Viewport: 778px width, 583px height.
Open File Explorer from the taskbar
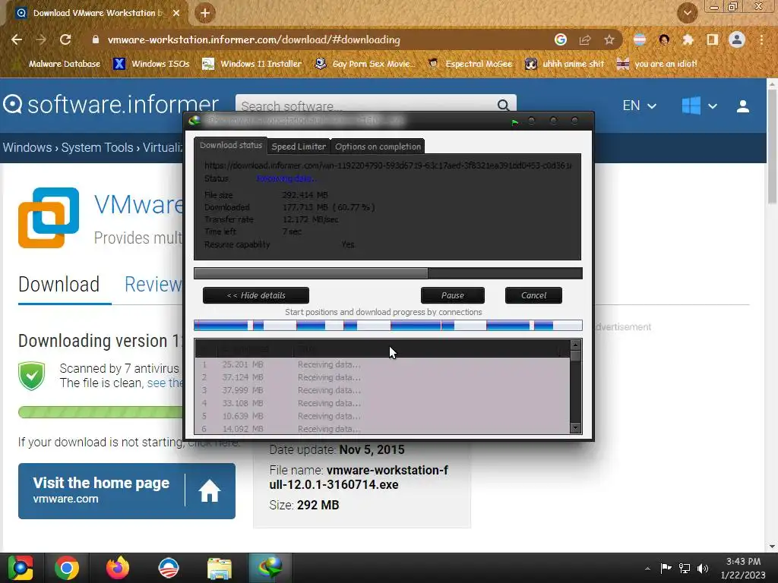coord(220,568)
